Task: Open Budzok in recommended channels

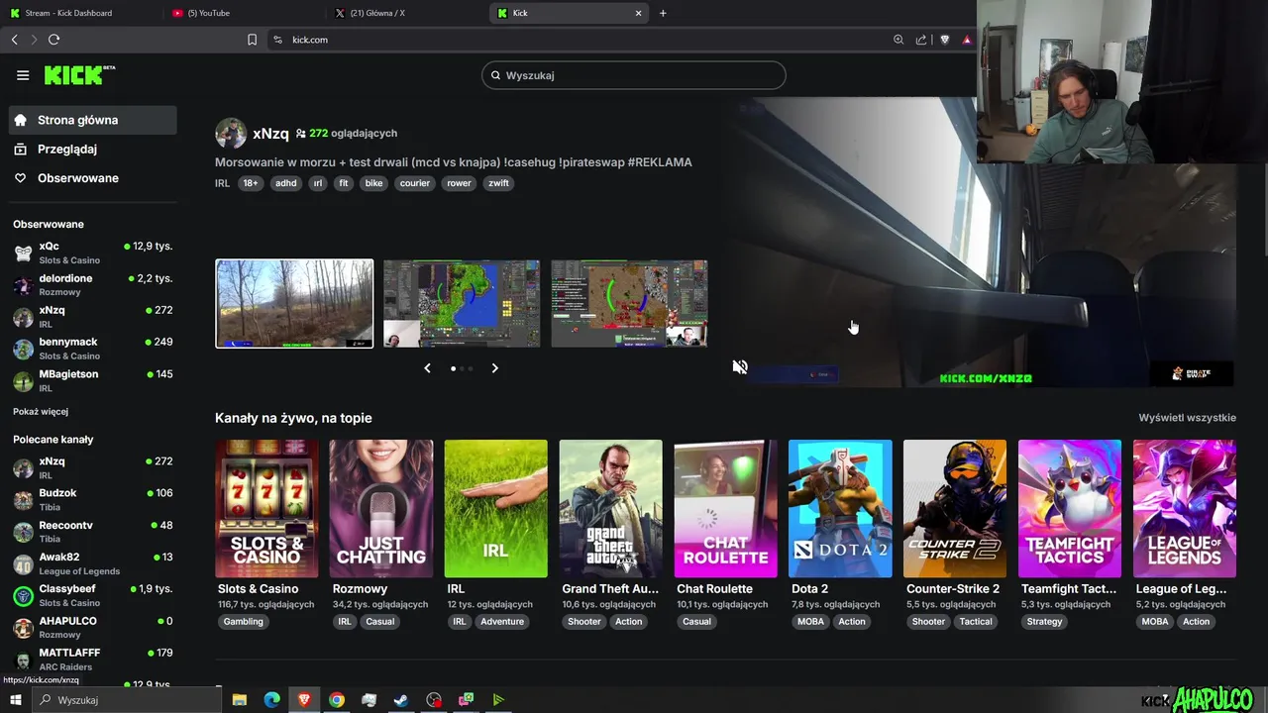Action: click(93, 500)
